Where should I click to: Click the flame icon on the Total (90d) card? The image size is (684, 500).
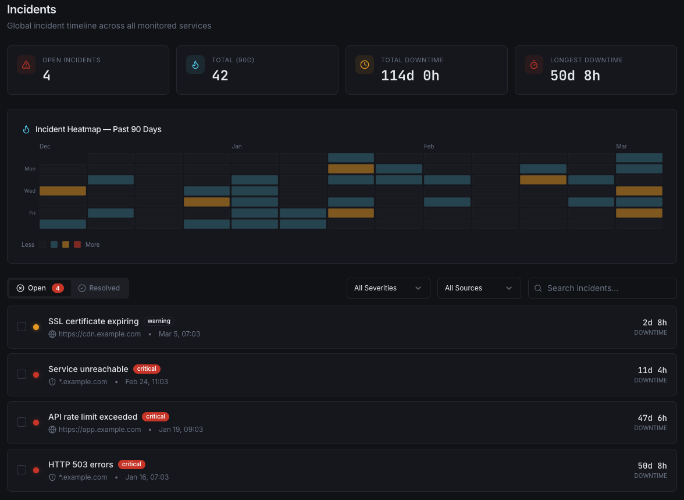pos(195,65)
